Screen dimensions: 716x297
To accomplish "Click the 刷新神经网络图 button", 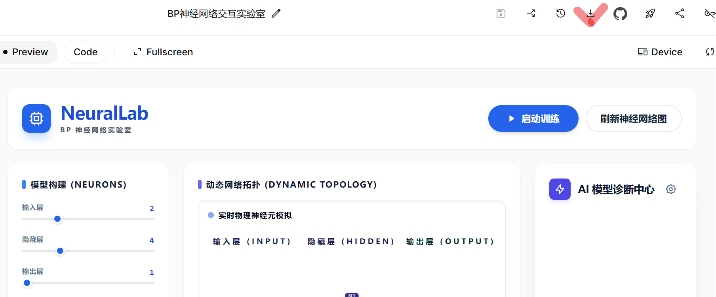I will [633, 118].
